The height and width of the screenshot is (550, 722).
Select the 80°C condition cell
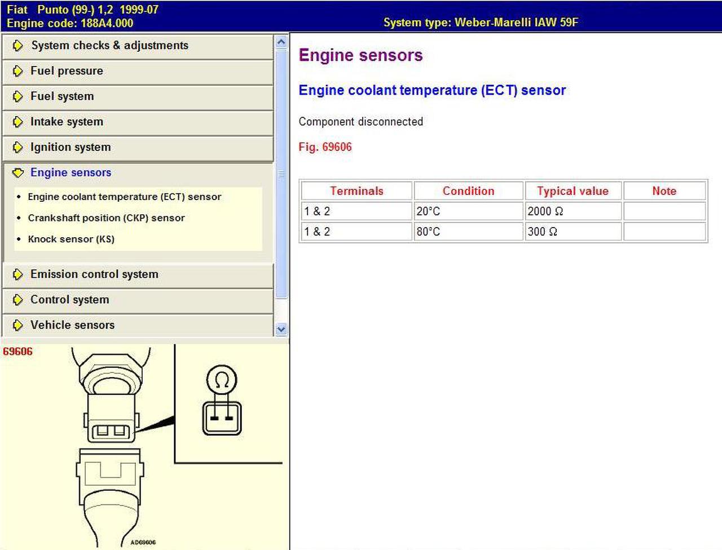pyautogui.click(x=468, y=232)
